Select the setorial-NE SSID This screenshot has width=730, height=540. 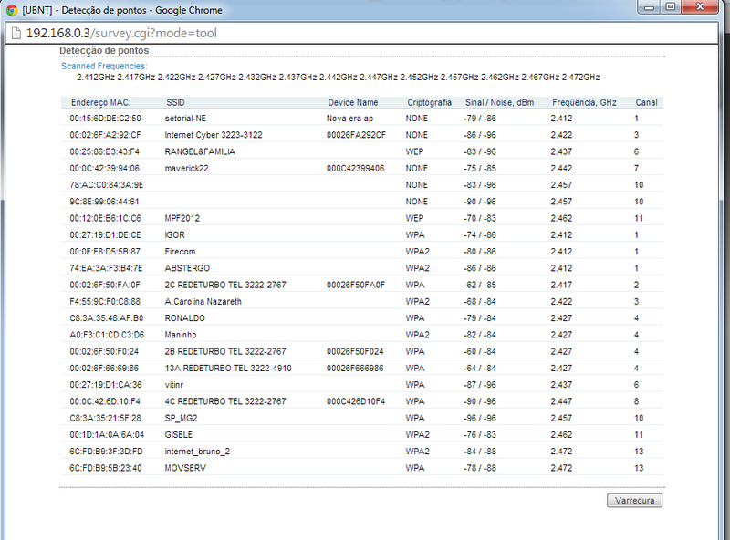click(x=185, y=119)
